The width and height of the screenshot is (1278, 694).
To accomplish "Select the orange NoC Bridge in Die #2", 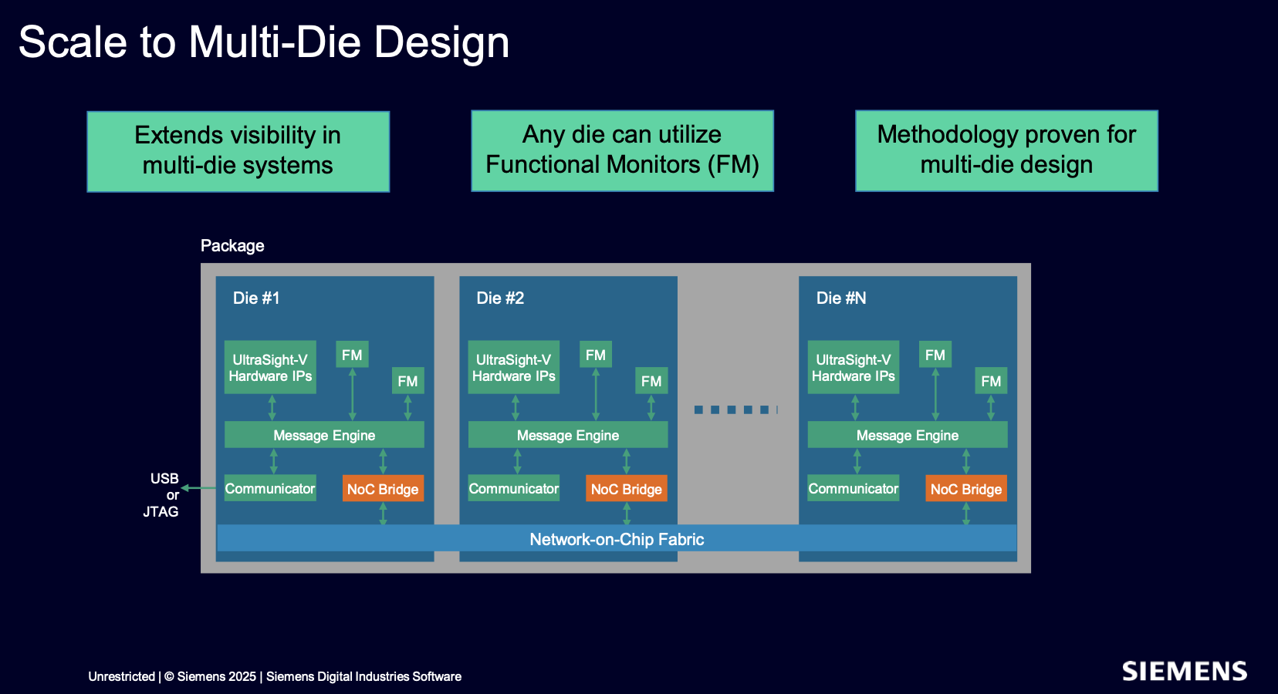I will pyautogui.click(x=627, y=489).
